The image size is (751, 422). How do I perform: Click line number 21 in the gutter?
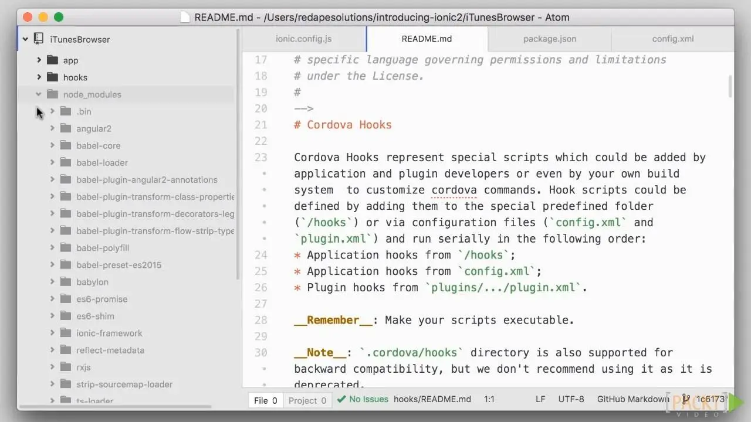pyautogui.click(x=261, y=124)
